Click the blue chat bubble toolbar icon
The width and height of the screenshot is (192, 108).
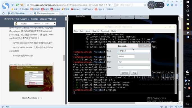pos(168,5)
